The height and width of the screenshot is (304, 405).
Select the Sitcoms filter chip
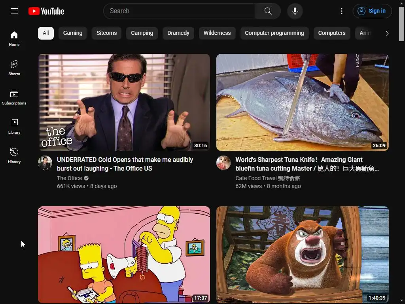(107, 33)
